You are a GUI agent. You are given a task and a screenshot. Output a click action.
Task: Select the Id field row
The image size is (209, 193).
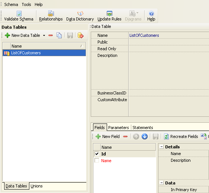tap(125, 154)
